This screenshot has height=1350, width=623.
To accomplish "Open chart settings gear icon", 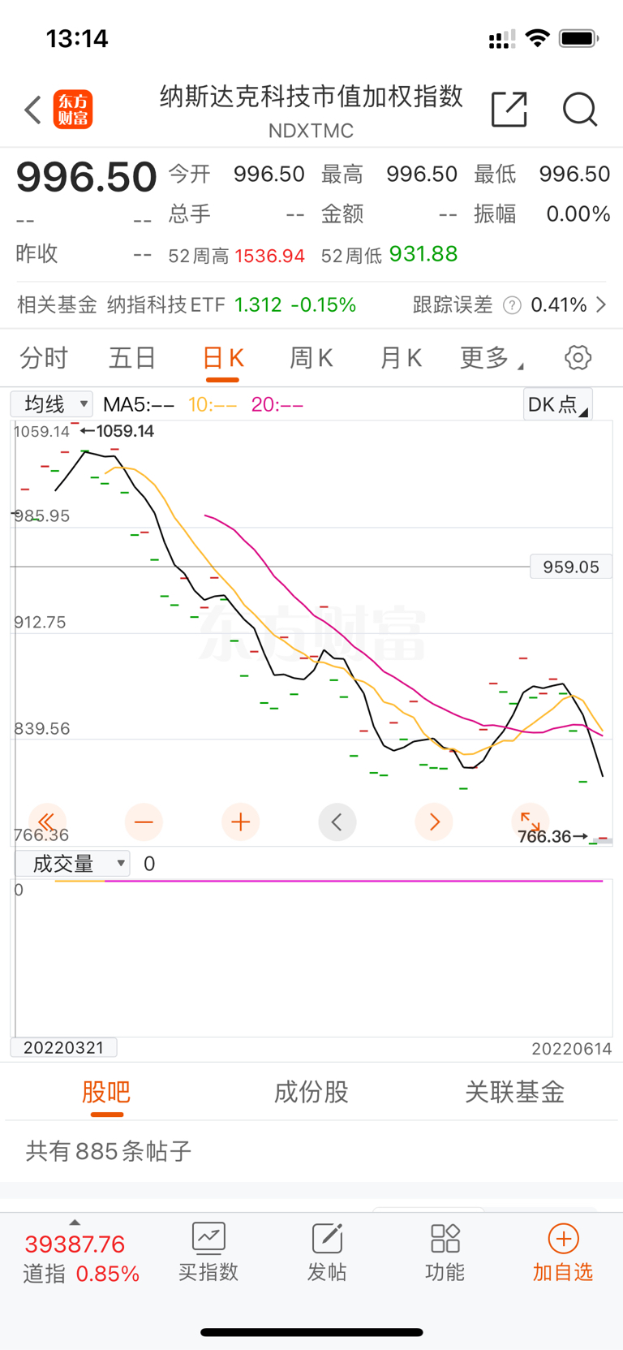I will (x=578, y=357).
